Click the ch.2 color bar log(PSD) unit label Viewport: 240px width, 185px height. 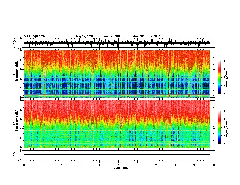tap(227, 129)
